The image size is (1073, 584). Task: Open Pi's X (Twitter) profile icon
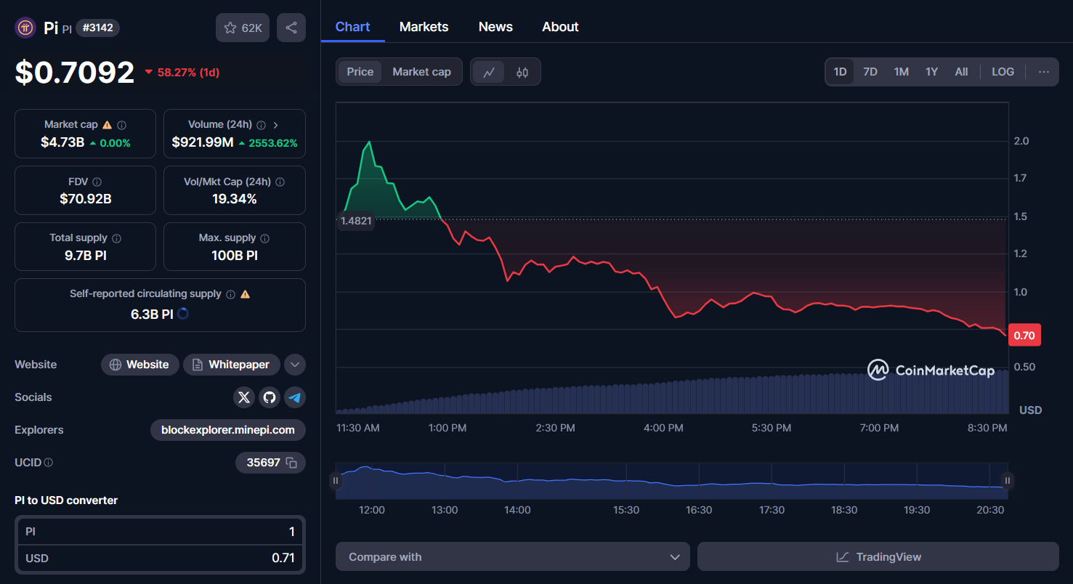point(243,397)
